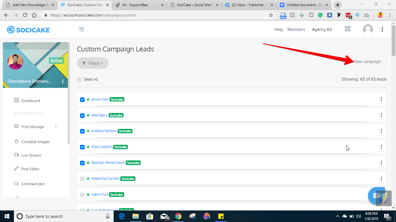
Task: Go to the browser home page icon
Action: pos(34,15)
